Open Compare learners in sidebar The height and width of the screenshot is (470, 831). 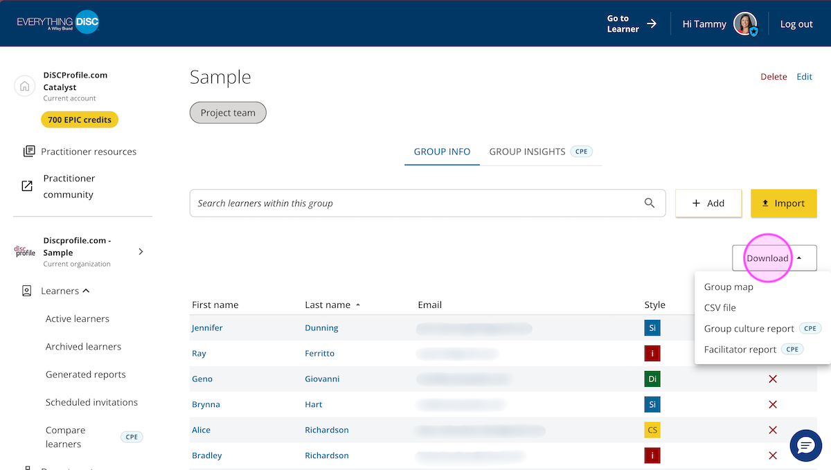66,437
